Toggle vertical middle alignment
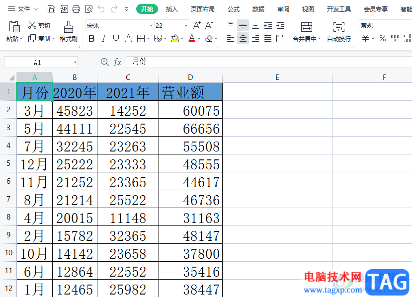The image size is (412, 297). (x=243, y=25)
